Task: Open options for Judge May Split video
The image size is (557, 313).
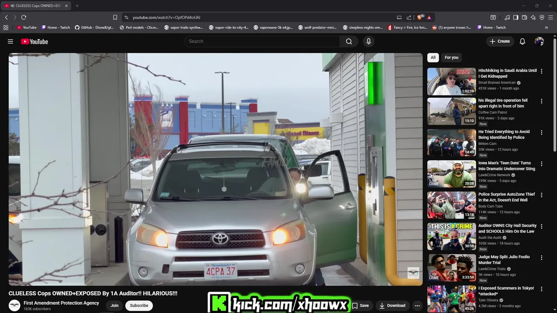Action: pyautogui.click(x=541, y=257)
